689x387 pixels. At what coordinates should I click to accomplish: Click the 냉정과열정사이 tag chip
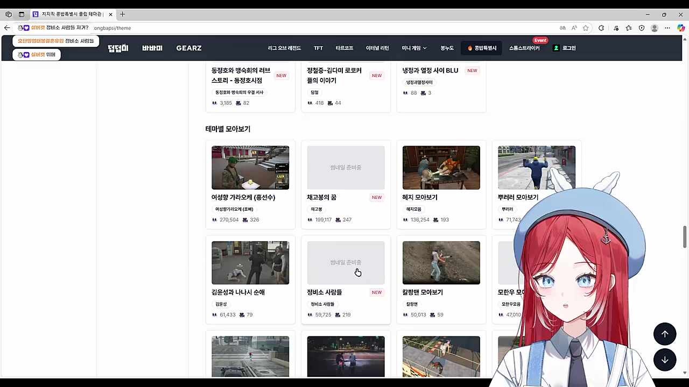click(419, 82)
